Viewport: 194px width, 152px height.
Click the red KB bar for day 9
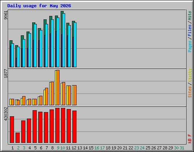[x=58, y=125]
